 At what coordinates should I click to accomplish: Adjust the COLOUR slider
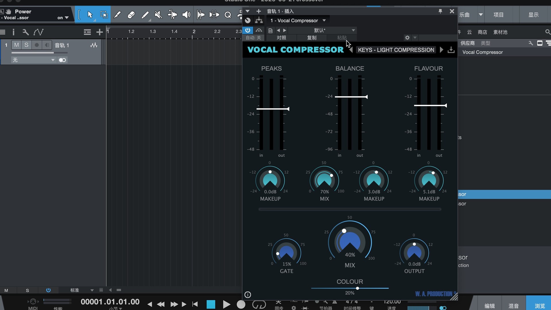(357, 288)
